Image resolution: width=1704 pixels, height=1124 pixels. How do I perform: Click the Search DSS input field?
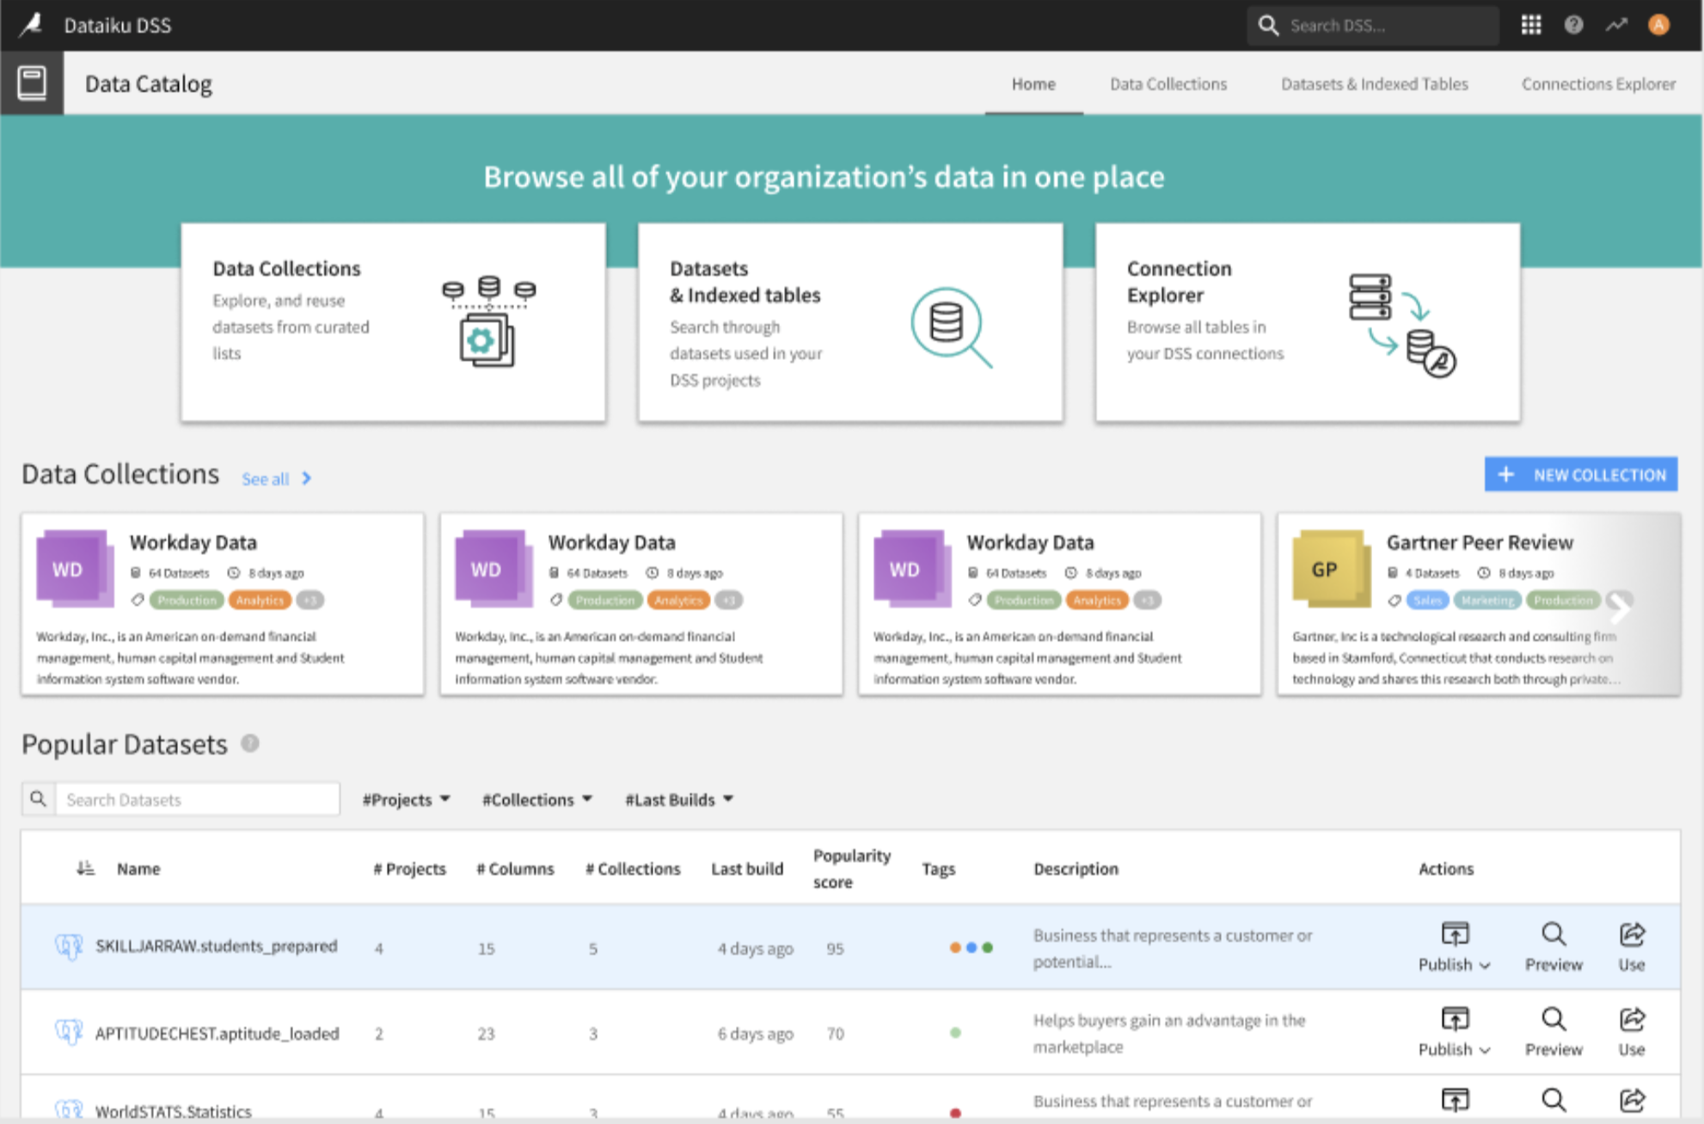point(1373,25)
